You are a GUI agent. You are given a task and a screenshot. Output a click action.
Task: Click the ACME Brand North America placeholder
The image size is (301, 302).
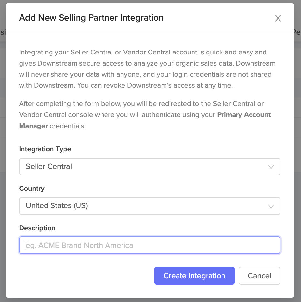coord(80,245)
